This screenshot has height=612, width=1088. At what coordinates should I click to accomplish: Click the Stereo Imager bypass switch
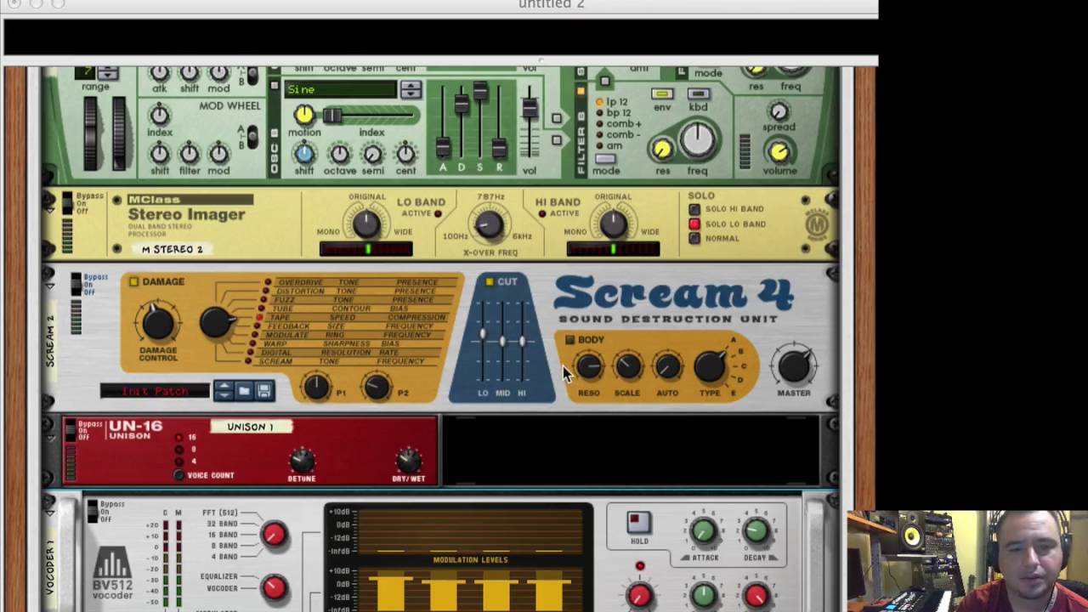pos(67,204)
